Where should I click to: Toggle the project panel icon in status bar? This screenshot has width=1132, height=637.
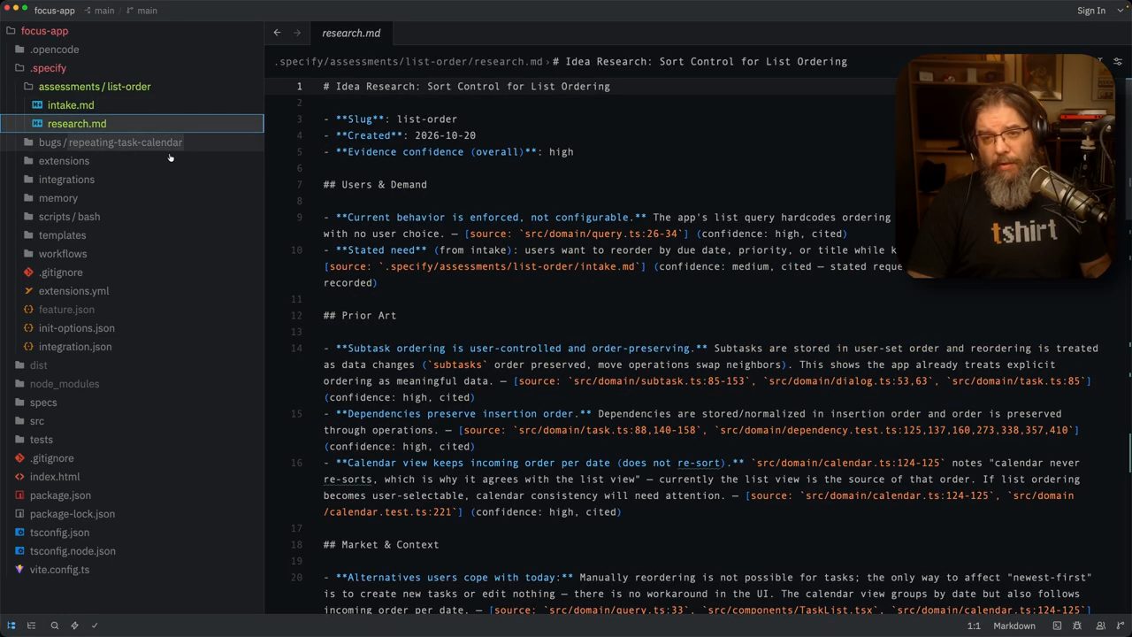[11, 625]
